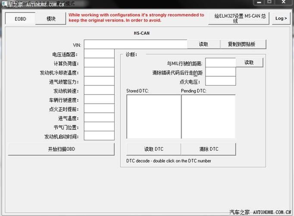
Task: Click the red configuration warning text
Action: 136,17
